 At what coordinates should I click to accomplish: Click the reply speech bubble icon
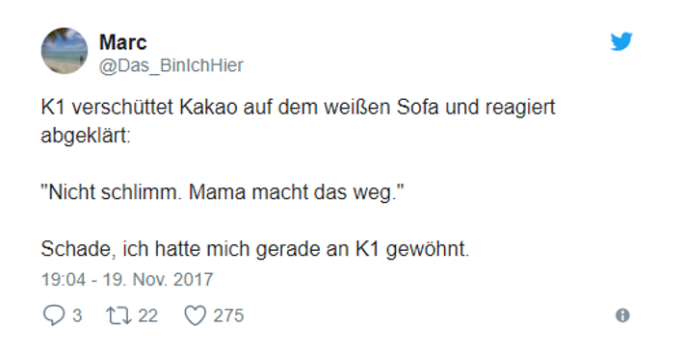[x=54, y=315]
